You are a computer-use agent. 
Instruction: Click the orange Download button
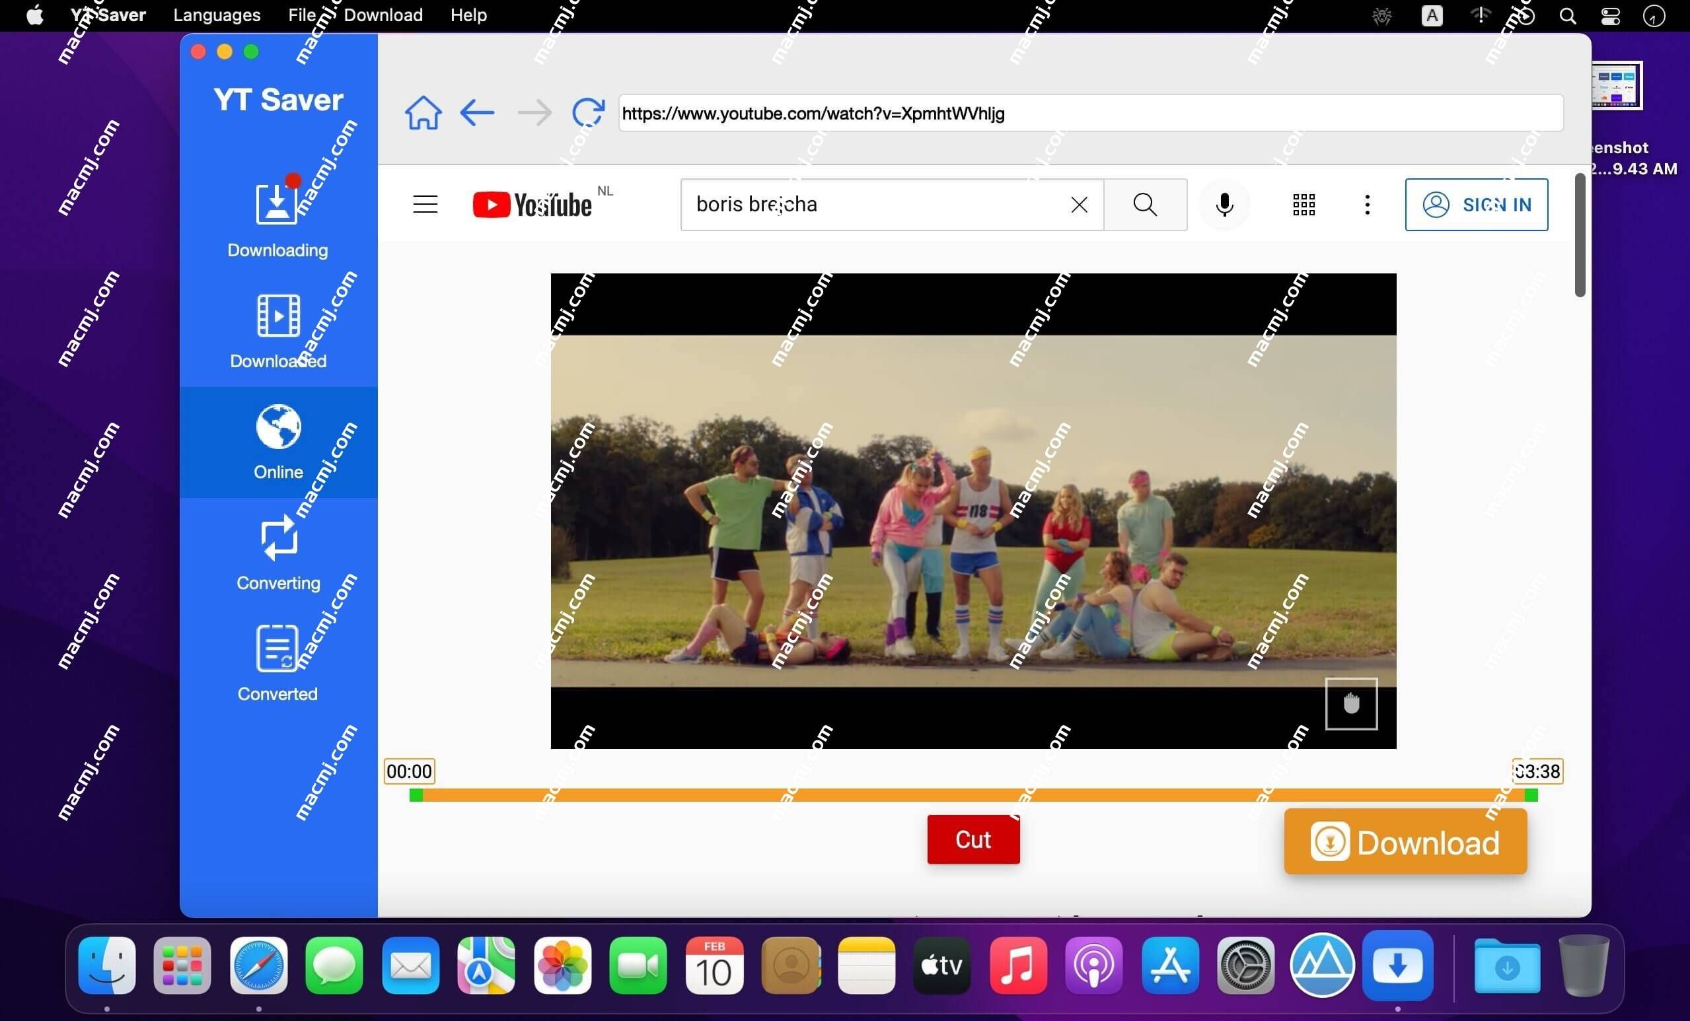(1405, 842)
